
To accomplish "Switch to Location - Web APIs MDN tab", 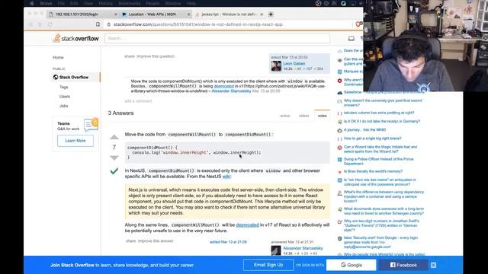I will [152, 14].
